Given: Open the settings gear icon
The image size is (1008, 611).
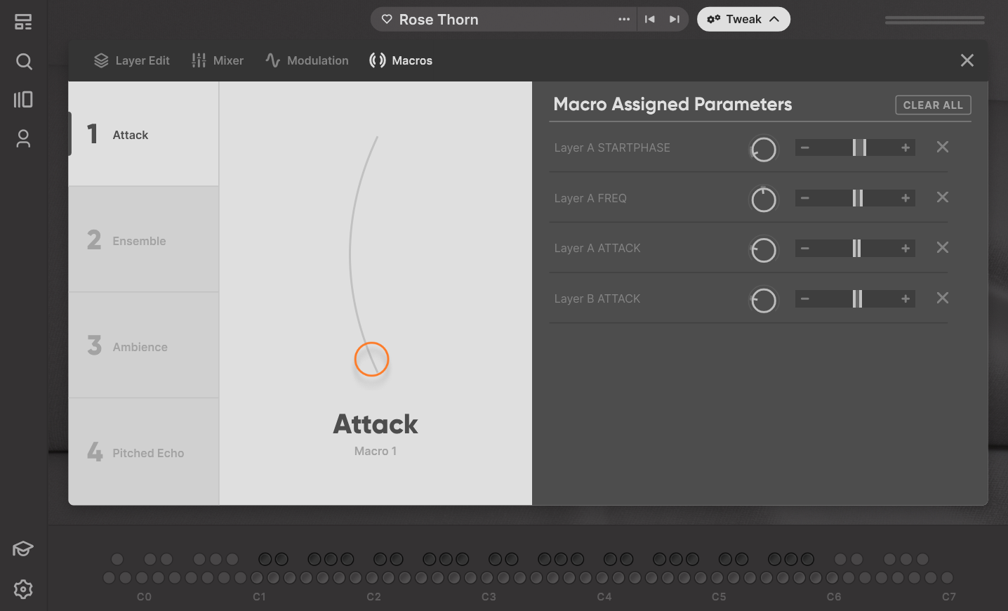Looking at the screenshot, I should [x=23, y=589].
